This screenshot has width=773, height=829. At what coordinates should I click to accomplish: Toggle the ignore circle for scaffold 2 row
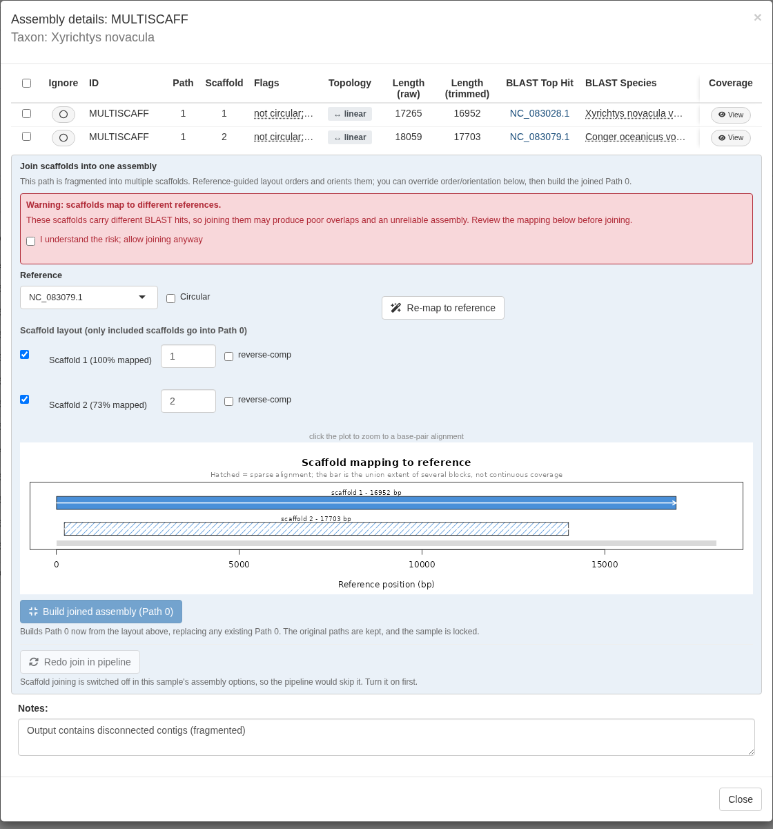[63, 138]
